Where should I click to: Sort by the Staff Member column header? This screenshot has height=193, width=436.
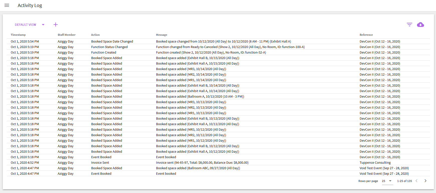coord(67,35)
